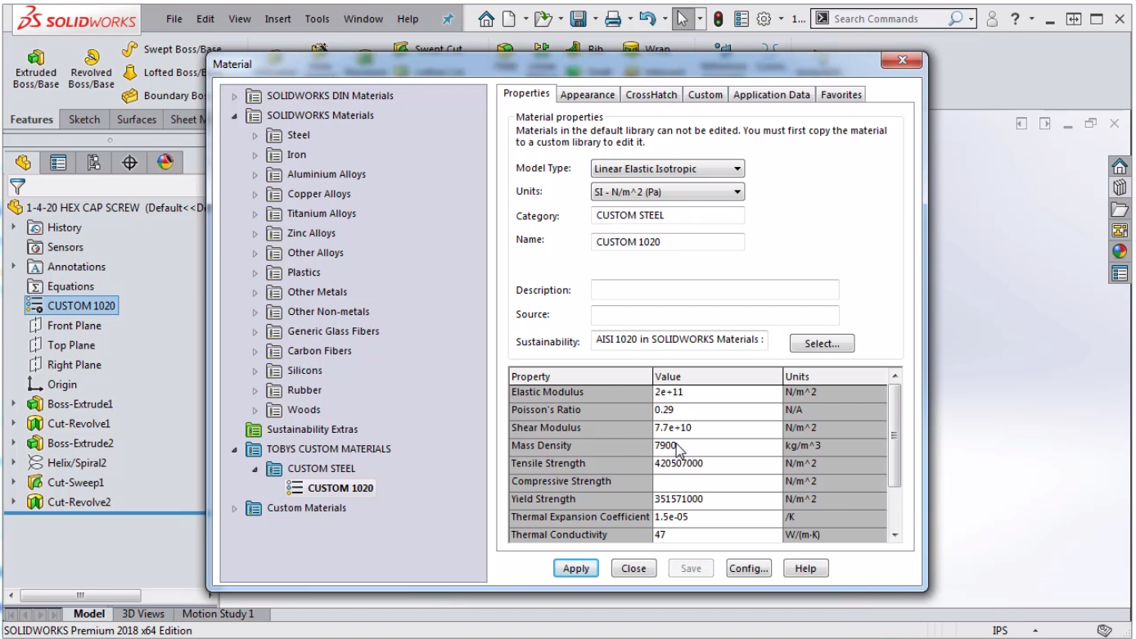1136x639 pixels.
Task: Click the Source input field
Action: pyautogui.click(x=715, y=315)
